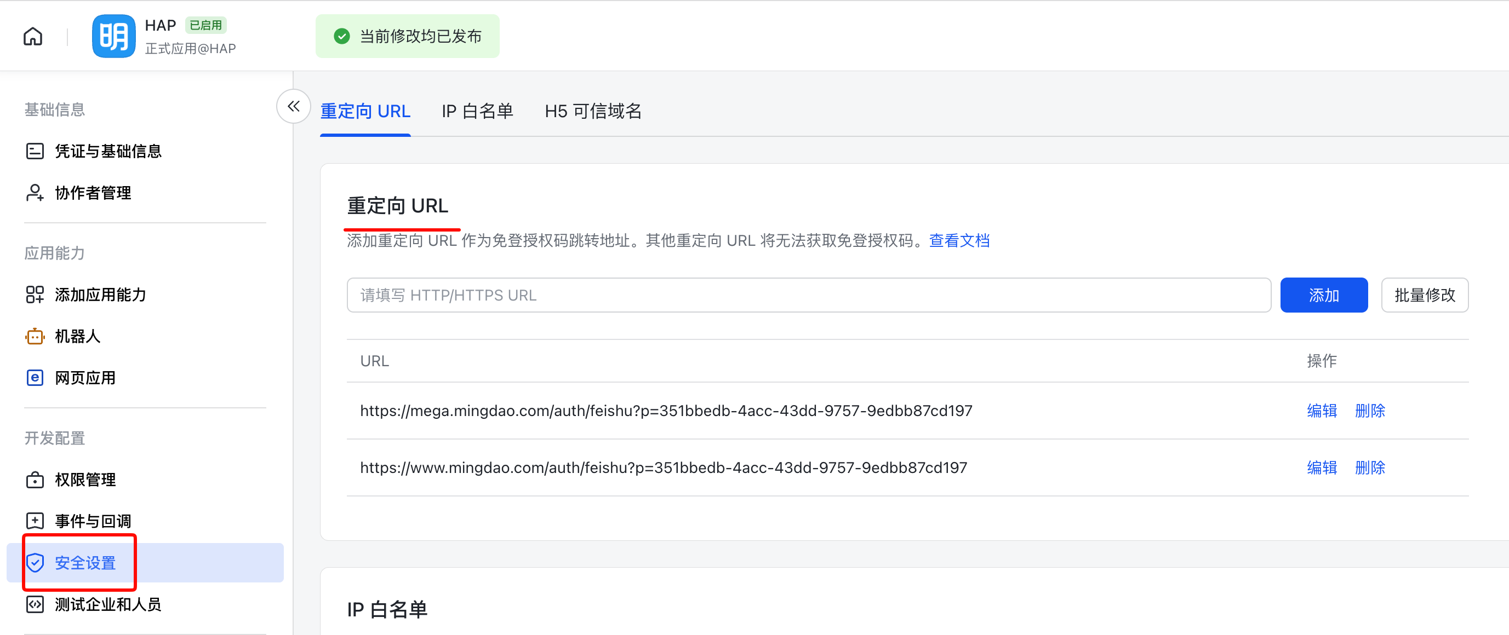Click the 协作者管理 person icon

click(x=35, y=193)
